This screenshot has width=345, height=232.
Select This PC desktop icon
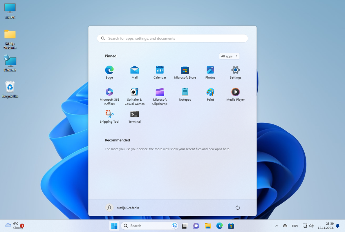click(x=10, y=11)
